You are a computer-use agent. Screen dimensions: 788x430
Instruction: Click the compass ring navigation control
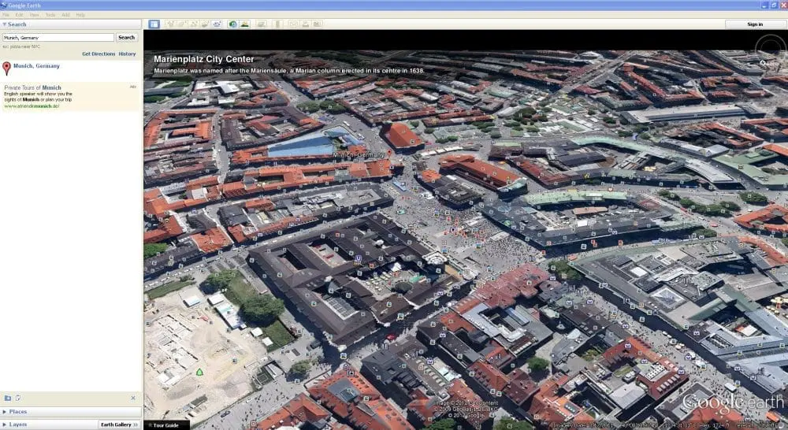771,48
